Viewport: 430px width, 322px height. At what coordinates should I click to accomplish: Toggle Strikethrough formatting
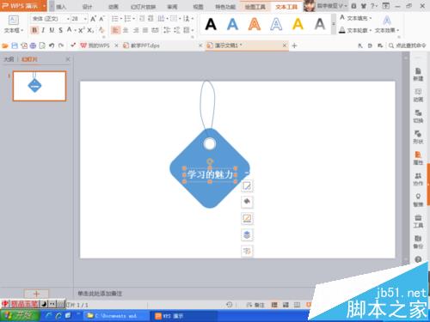(60, 30)
